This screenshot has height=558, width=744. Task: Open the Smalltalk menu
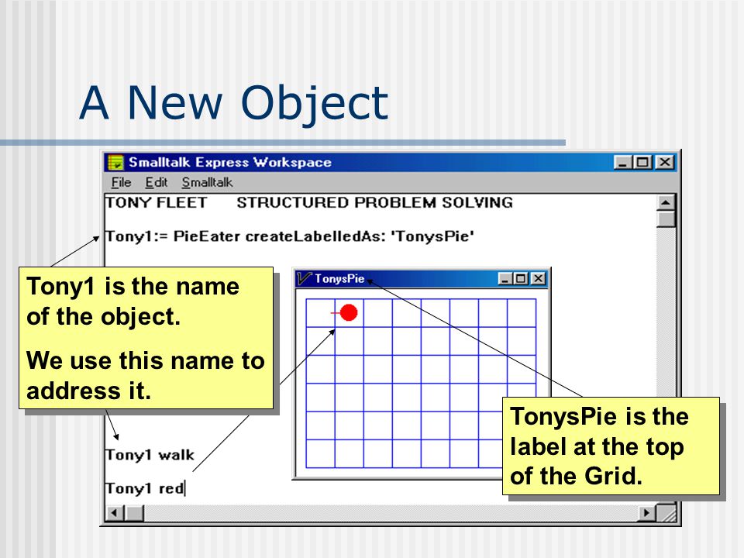(207, 182)
